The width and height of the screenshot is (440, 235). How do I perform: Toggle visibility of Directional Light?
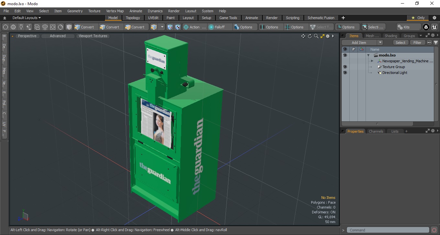345,73
